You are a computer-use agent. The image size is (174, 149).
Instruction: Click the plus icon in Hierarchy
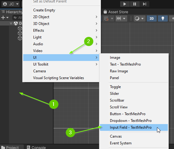[3, 18]
